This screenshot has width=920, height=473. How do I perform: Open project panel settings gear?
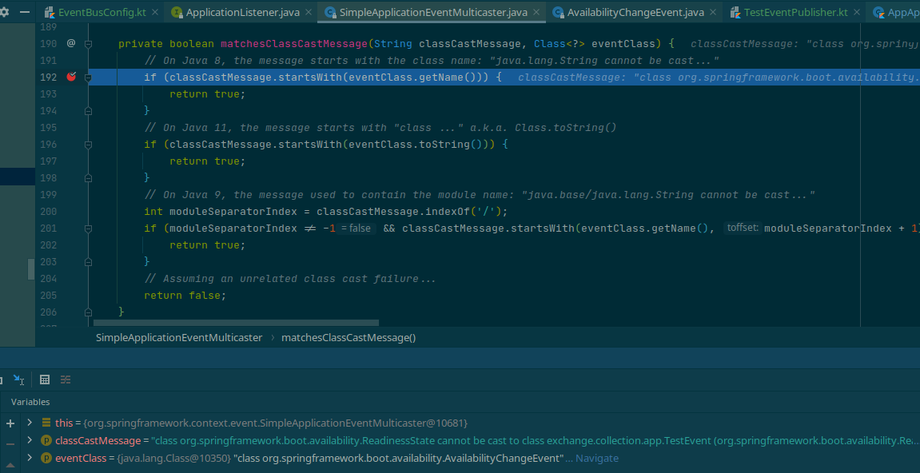pyautogui.click(x=3, y=12)
